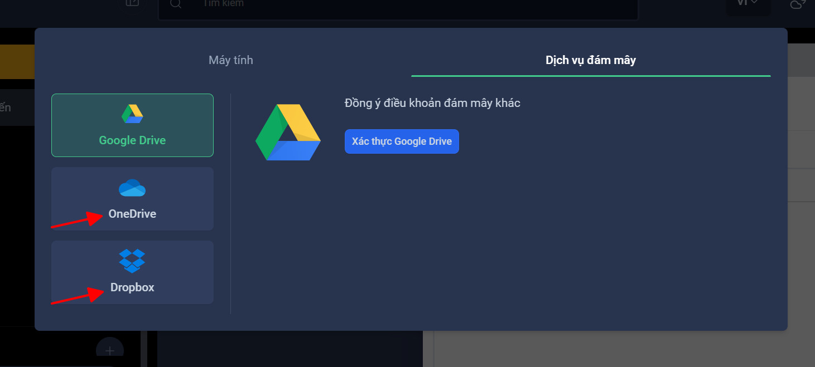Click the OneDrive cloud icon
815x367 pixels.
tap(132, 188)
